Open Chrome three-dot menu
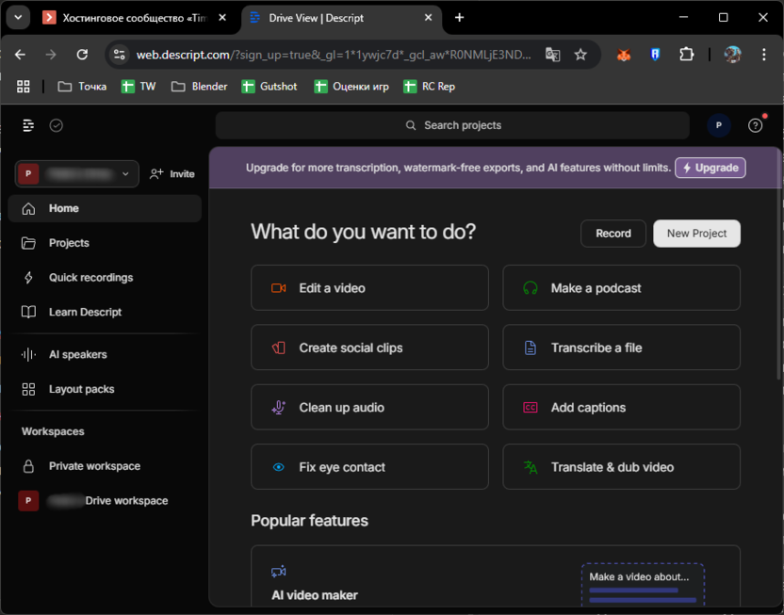The width and height of the screenshot is (784, 615). coord(763,55)
